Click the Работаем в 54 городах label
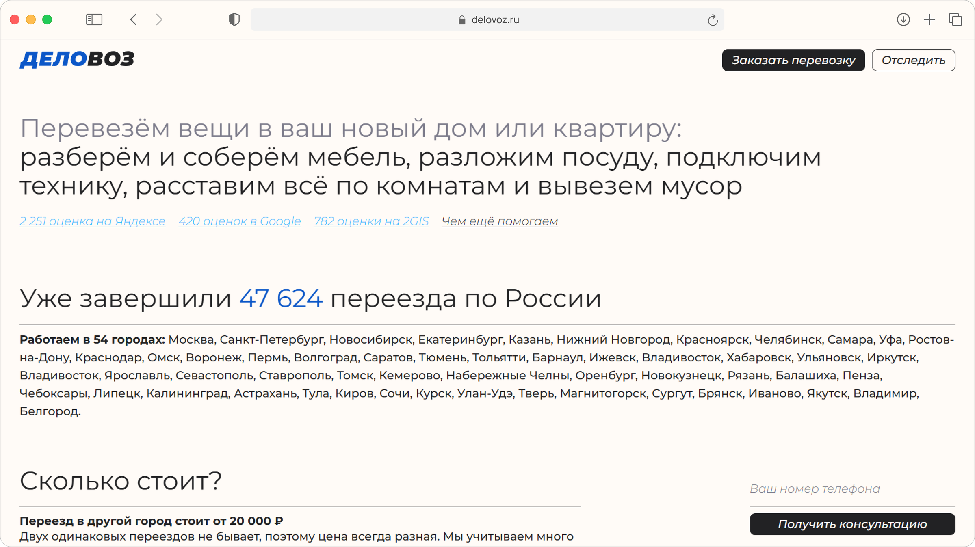The height and width of the screenshot is (547, 975). (x=92, y=339)
